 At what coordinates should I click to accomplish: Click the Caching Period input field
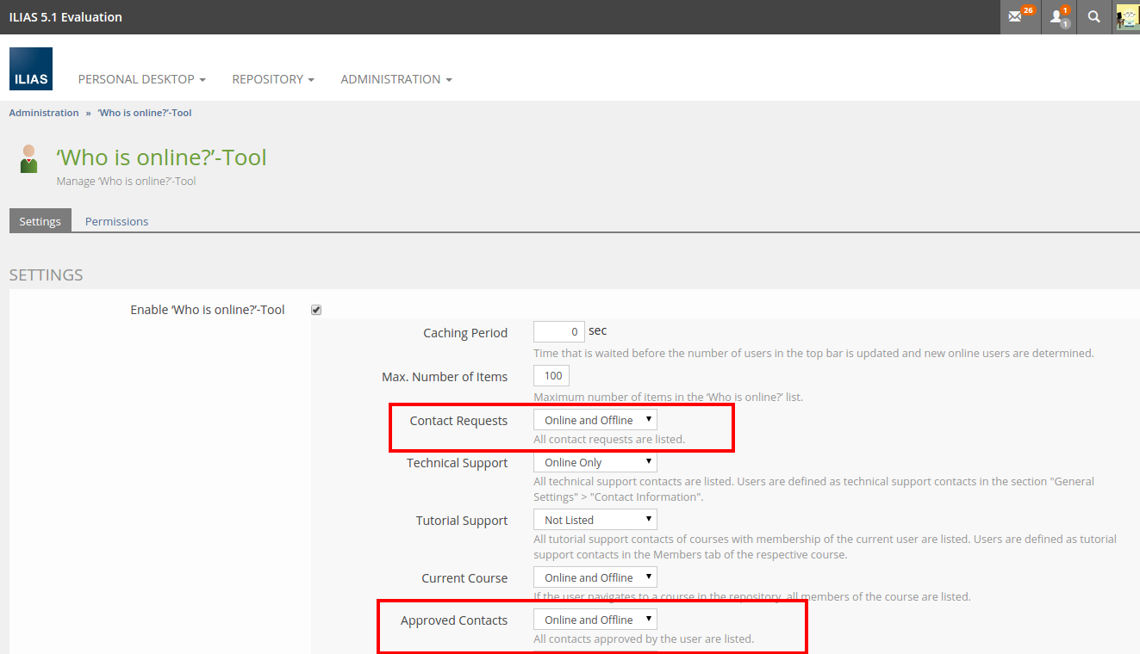[x=558, y=331]
